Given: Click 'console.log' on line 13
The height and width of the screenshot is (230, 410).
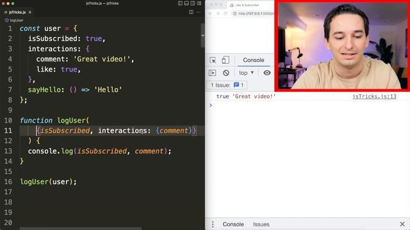Looking at the screenshot, I should click(51, 151).
